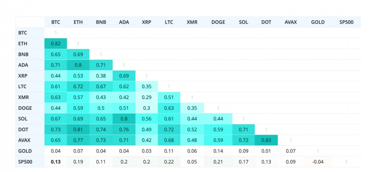Click the 0.17 SP500-SOL cell
Image resolution: width=377 pixels, height=172 pixels.
244,162
